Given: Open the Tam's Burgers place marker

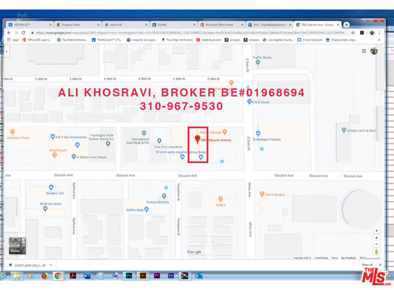Looking at the screenshot, I should [x=260, y=194].
